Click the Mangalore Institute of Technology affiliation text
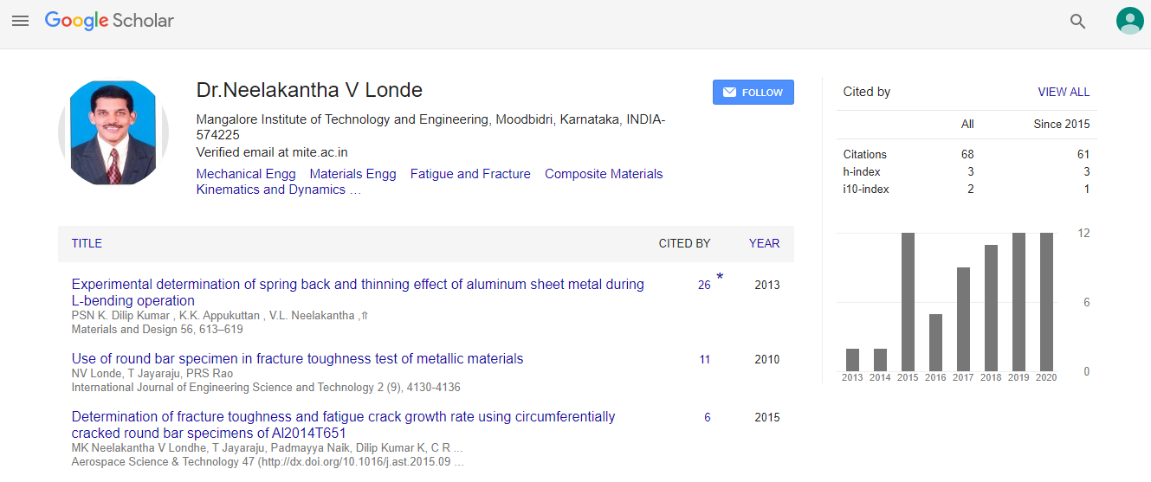 (430, 127)
